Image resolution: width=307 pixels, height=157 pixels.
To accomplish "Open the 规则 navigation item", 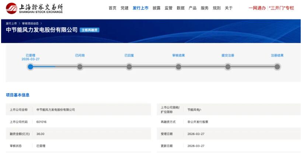I will [x=217, y=8].
